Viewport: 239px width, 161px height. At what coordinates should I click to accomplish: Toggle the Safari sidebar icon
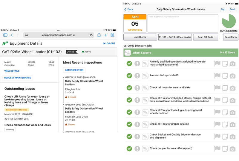point(5,35)
